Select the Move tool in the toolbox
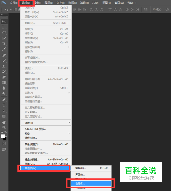The image size is (171, 191). (4, 22)
